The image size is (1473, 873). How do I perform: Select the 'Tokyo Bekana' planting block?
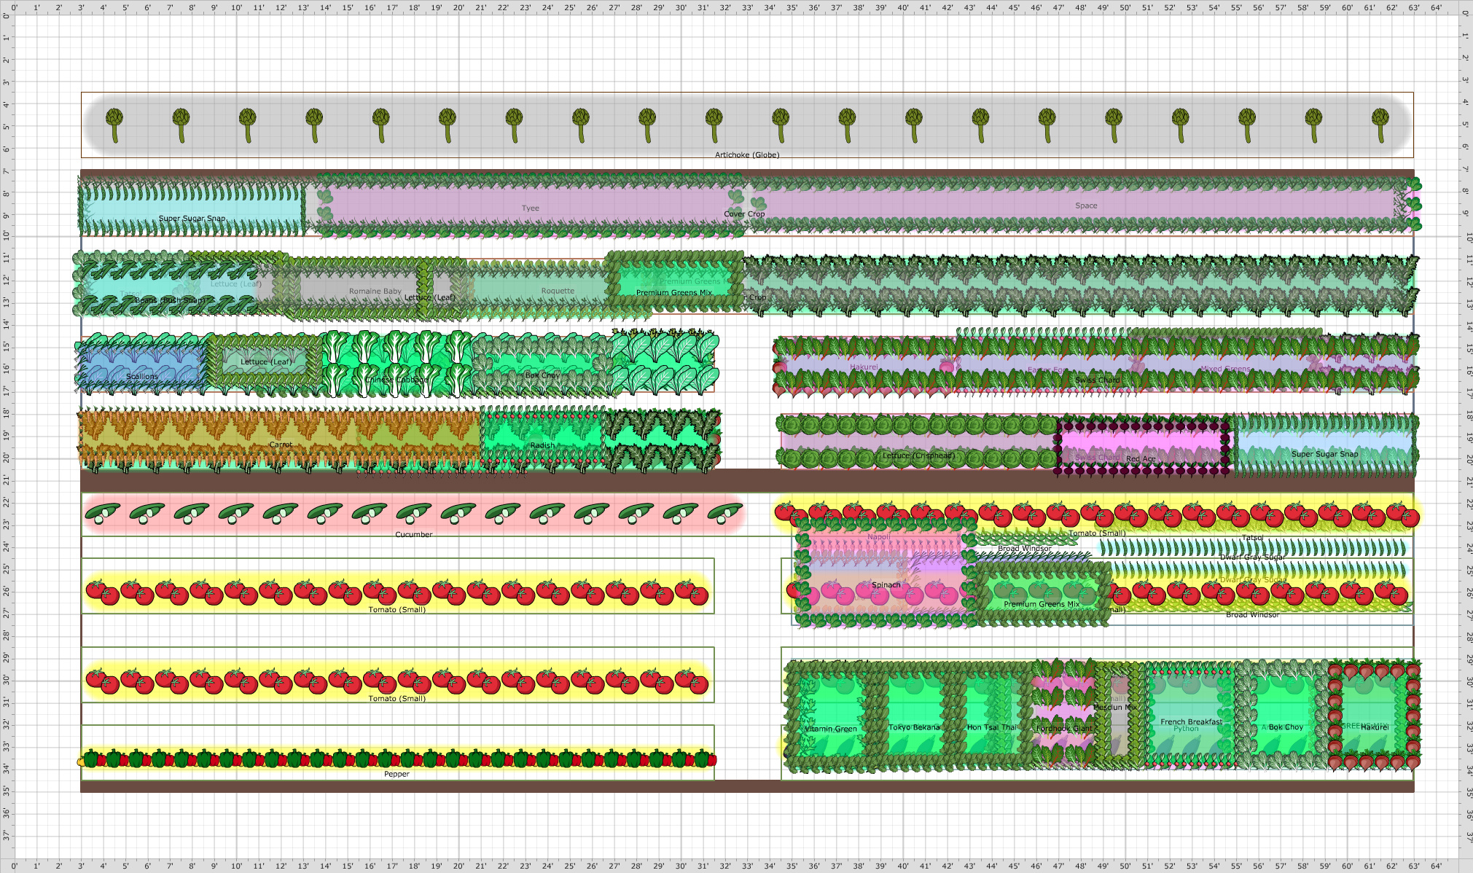[914, 716]
